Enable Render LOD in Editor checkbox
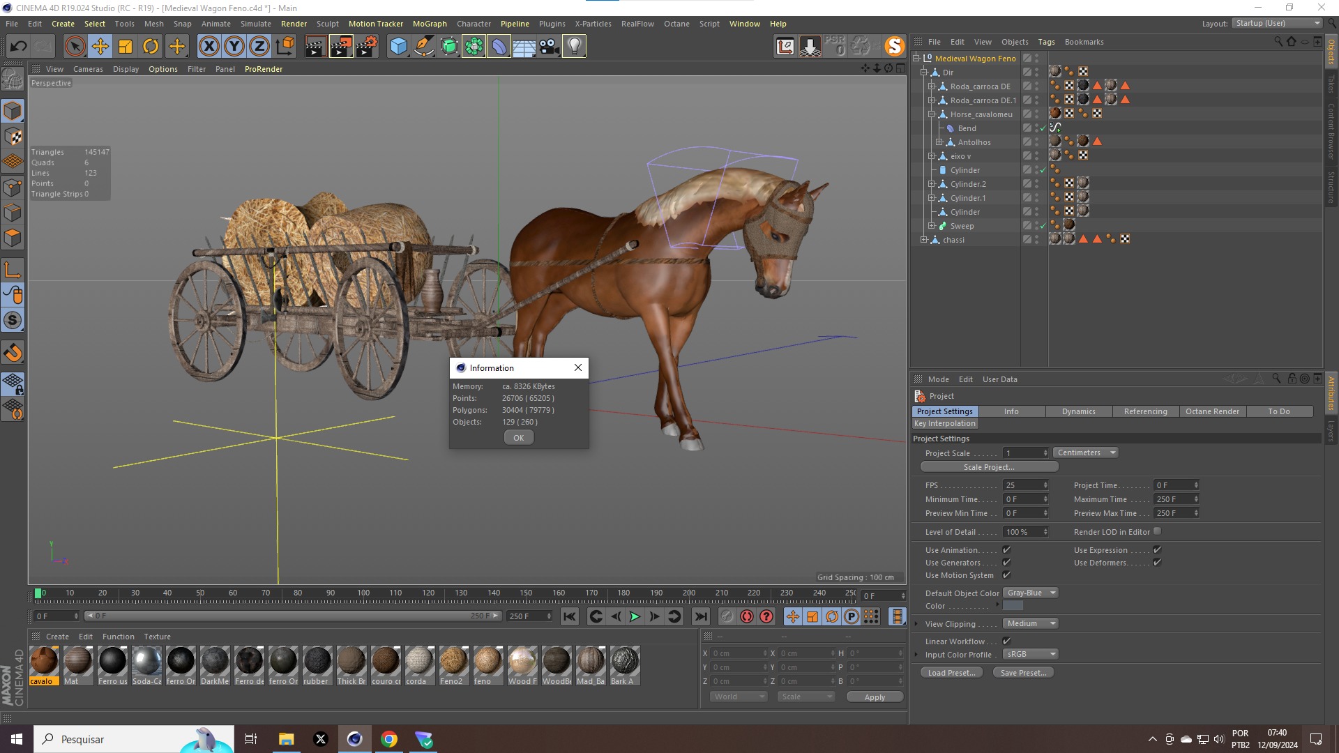Screen dimensions: 1339x753 pyautogui.click(x=1157, y=531)
